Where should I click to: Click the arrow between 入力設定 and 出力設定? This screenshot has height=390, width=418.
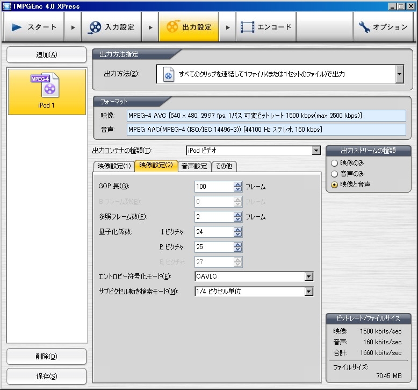click(150, 27)
